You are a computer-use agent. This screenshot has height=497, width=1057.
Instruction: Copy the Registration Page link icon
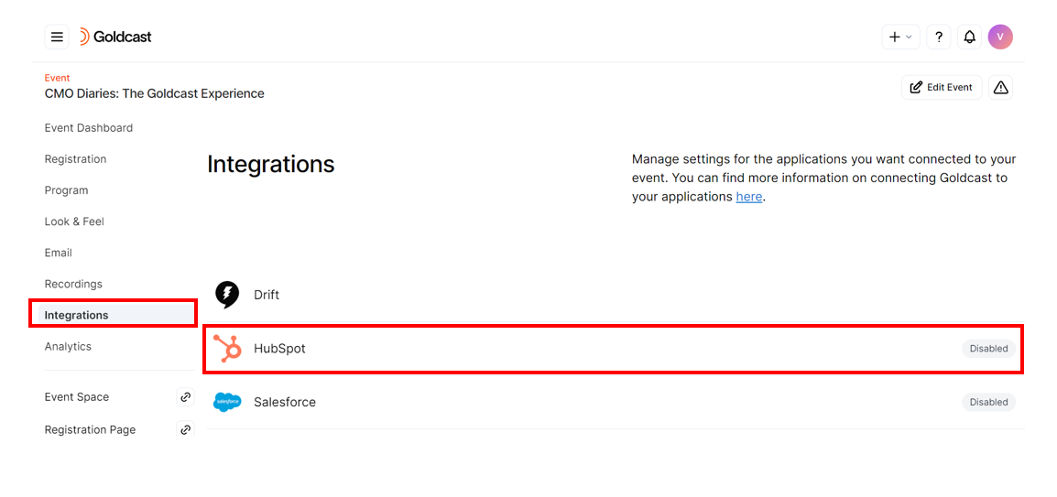tap(185, 429)
